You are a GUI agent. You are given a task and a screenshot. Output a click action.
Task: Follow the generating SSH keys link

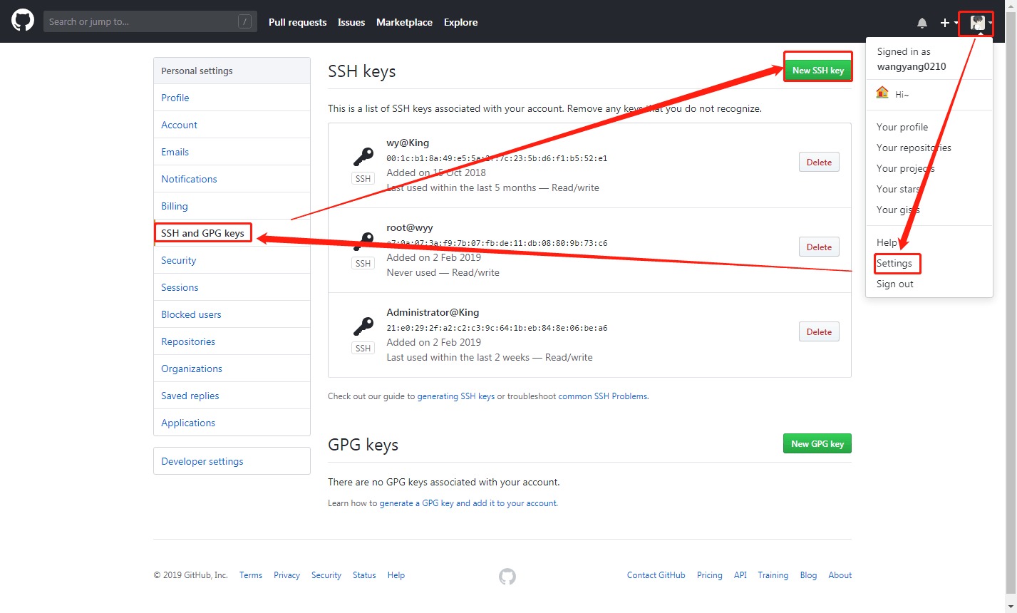click(x=456, y=396)
